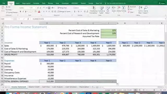Image resolution: width=167 pixels, height=94 pixels.
Task: Toggle Bold formatting
Action: tap(20, 11)
